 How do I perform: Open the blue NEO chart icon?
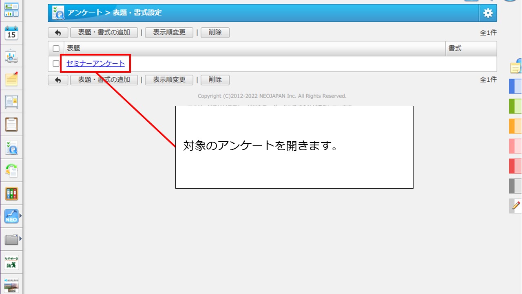tap(11, 216)
